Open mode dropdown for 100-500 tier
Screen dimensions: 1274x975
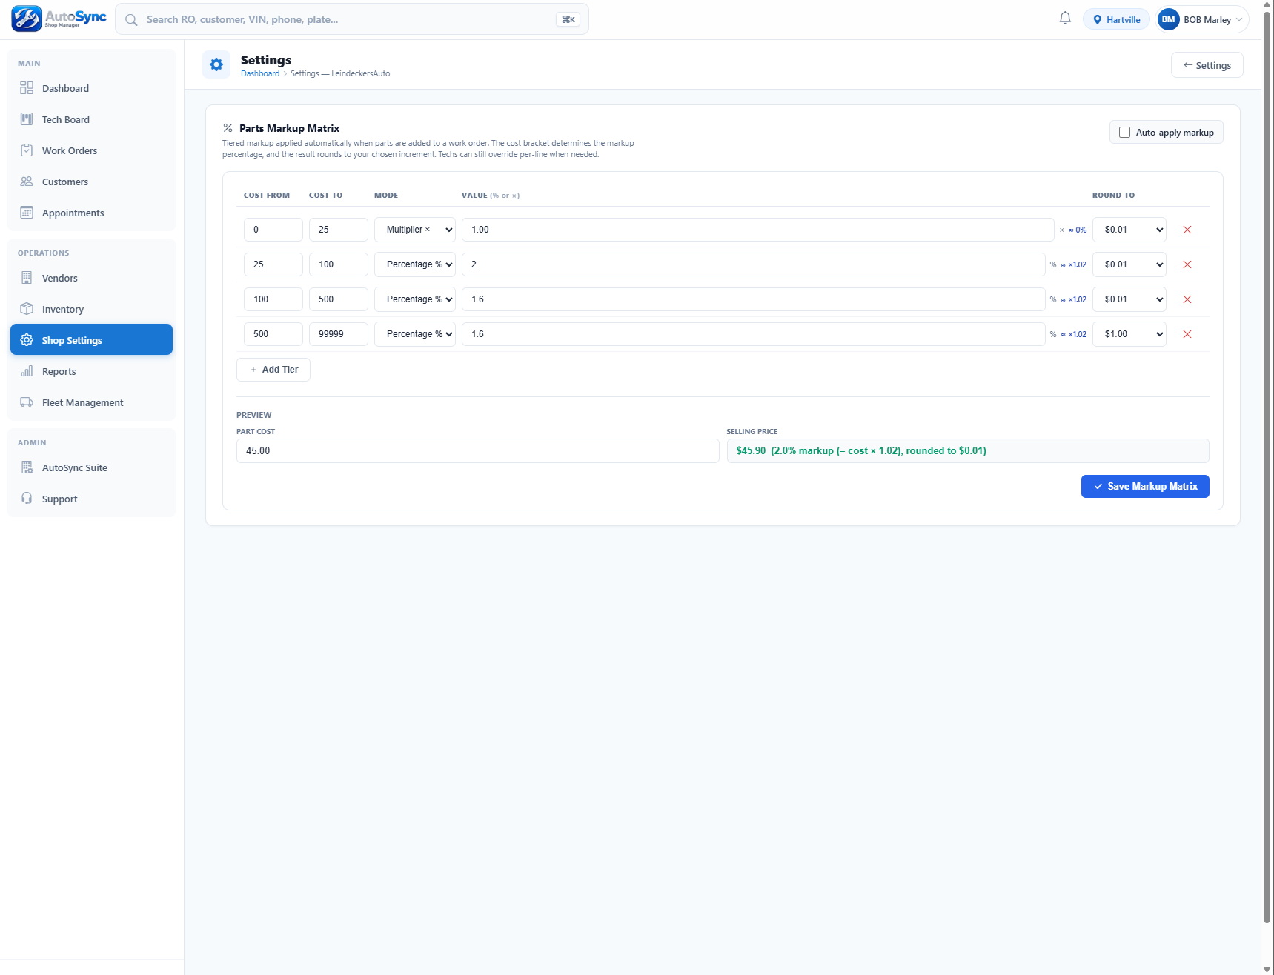415,299
